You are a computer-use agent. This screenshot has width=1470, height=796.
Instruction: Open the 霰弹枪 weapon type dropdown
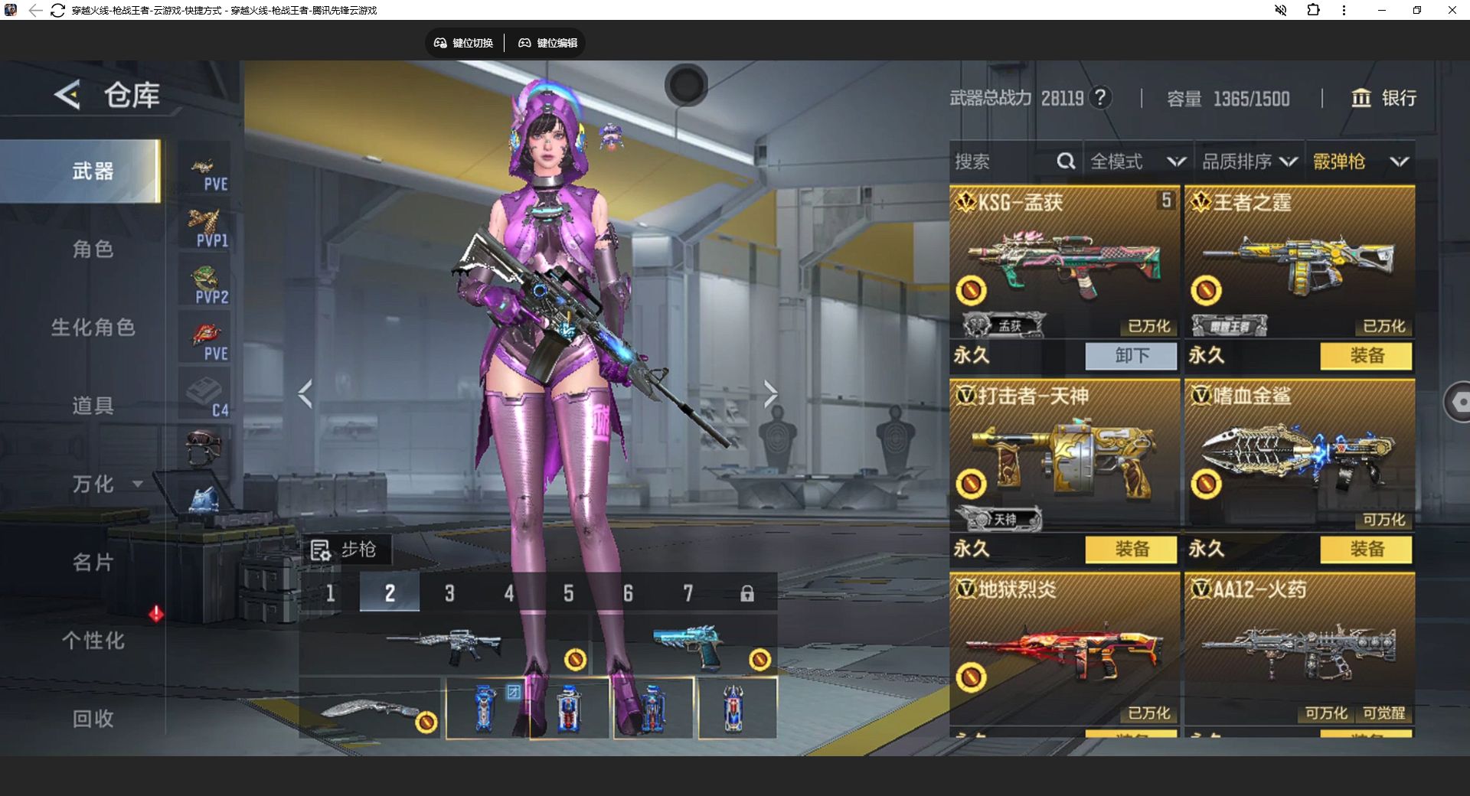point(1361,161)
